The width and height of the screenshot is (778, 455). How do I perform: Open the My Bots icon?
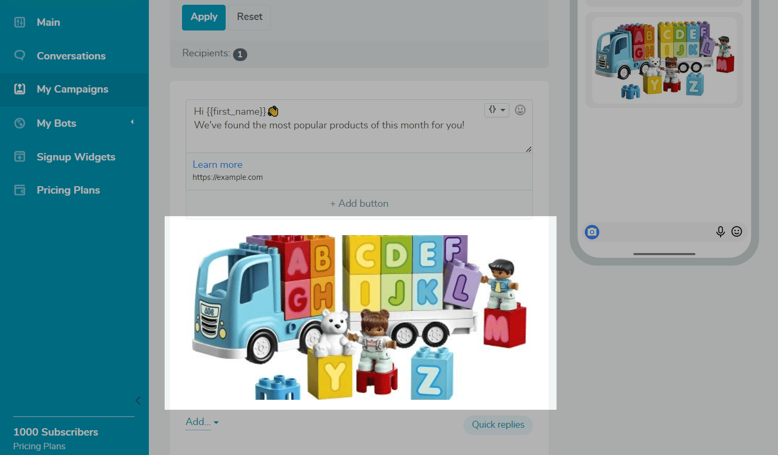coord(19,123)
